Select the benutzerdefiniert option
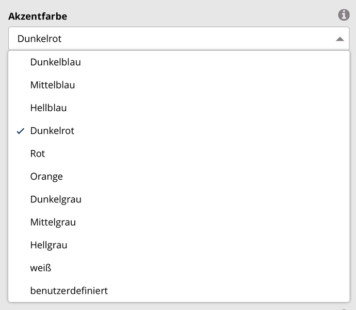 [179, 291]
